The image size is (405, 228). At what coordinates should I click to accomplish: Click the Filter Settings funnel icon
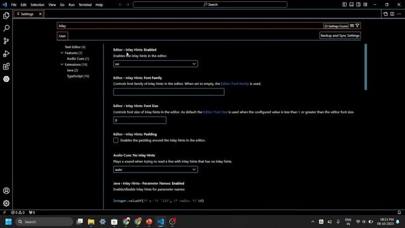coord(357,25)
